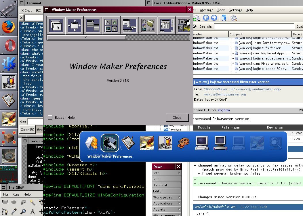Open the clipboard notepad dock icon
Viewport: 303px width, 216px height.
(x=9, y=100)
